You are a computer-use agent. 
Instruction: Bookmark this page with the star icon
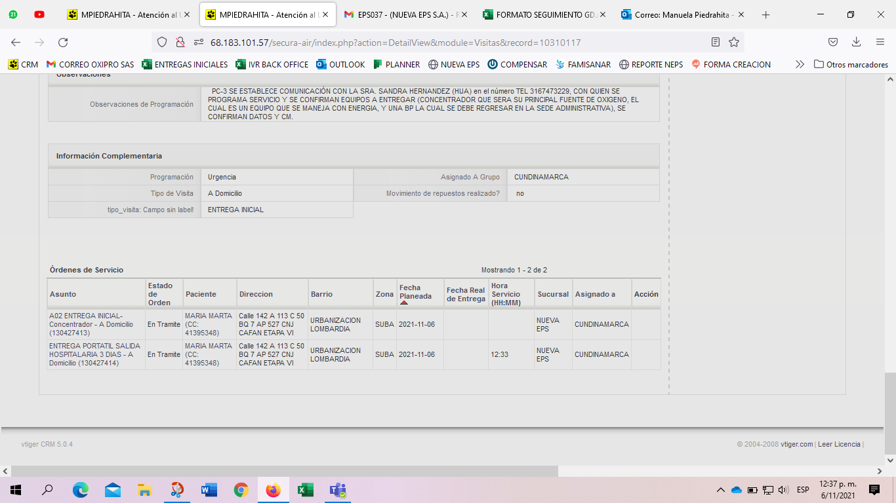pyautogui.click(x=734, y=43)
